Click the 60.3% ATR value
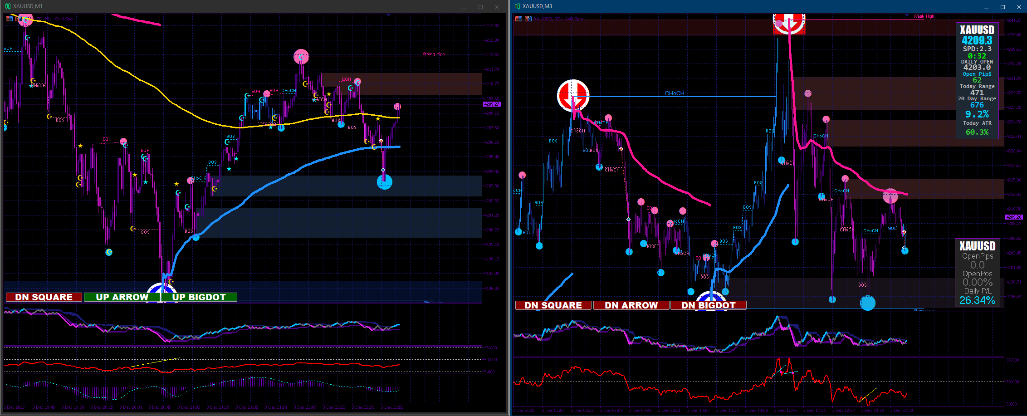Image resolution: width=1027 pixels, height=416 pixels. click(977, 132)
